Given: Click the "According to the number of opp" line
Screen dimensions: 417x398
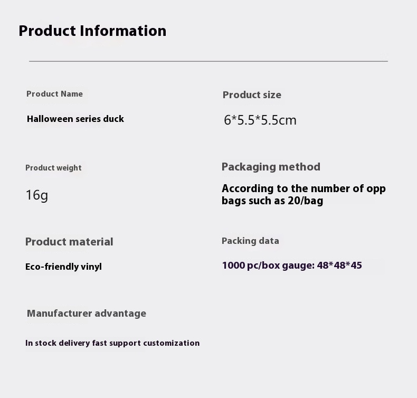Looking at the screenshot, I should [x=304, y=188].
